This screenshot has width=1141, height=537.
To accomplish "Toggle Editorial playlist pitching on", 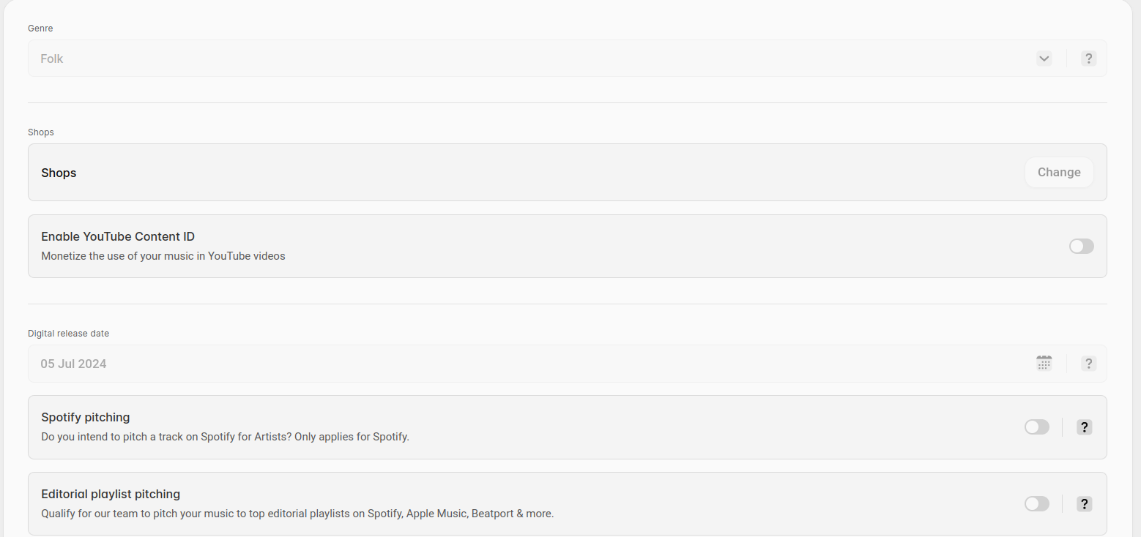I will click(x=1036, y=504).
